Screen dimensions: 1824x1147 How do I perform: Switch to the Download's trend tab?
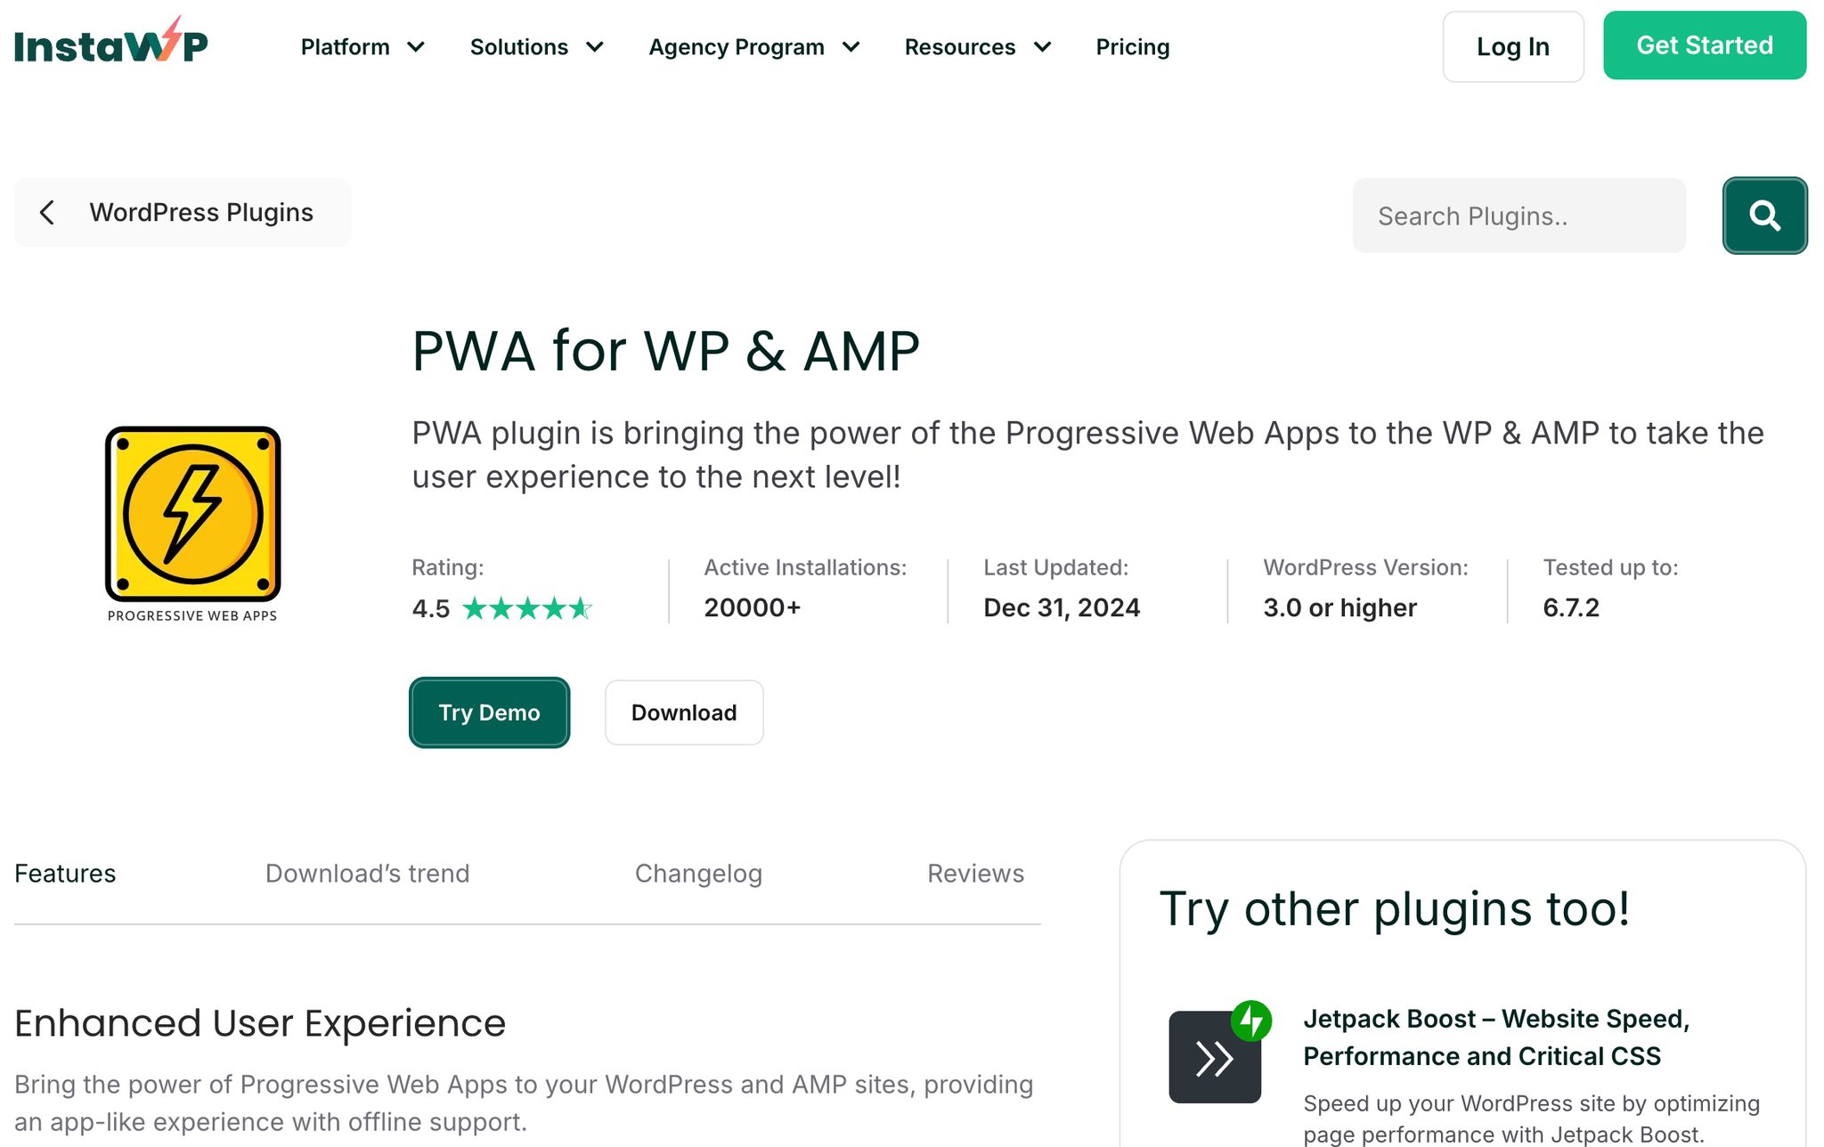coord(367,874)
